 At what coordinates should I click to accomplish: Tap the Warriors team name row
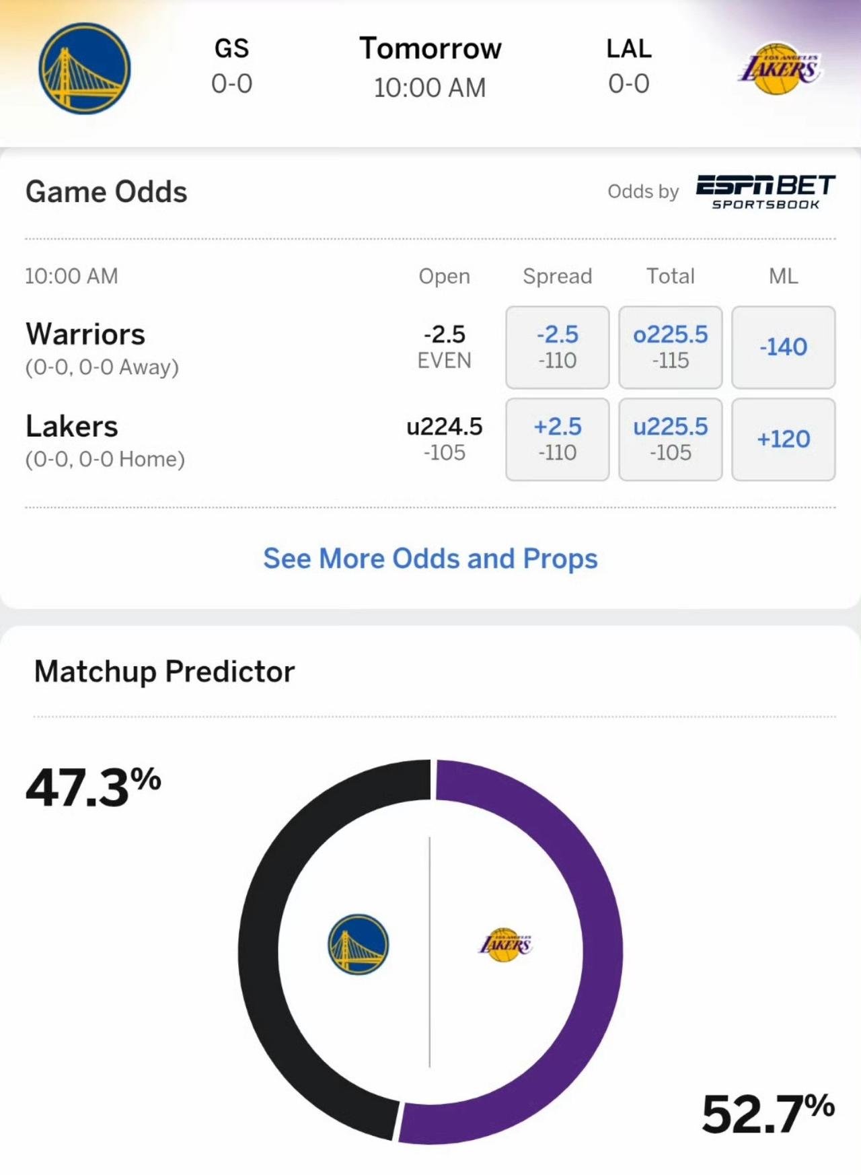(x=102, y=348)
